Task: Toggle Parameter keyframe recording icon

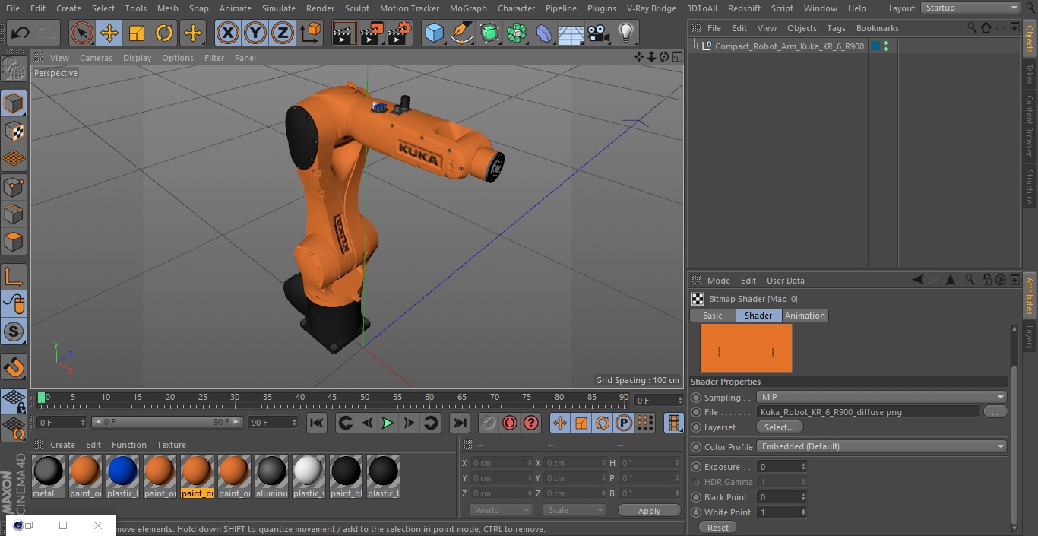Action: point(624,423)
